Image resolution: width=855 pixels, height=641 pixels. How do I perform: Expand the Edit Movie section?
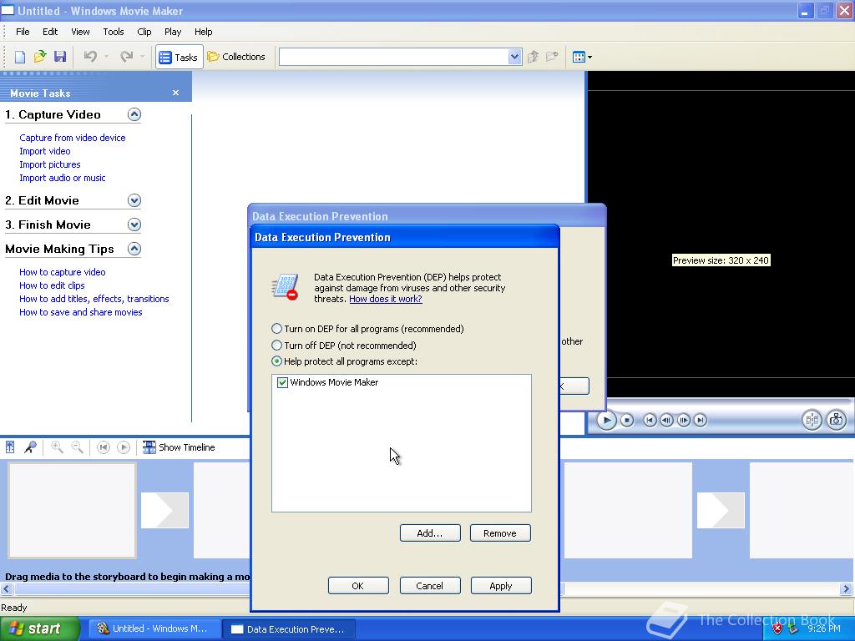(x=134, y=200)
